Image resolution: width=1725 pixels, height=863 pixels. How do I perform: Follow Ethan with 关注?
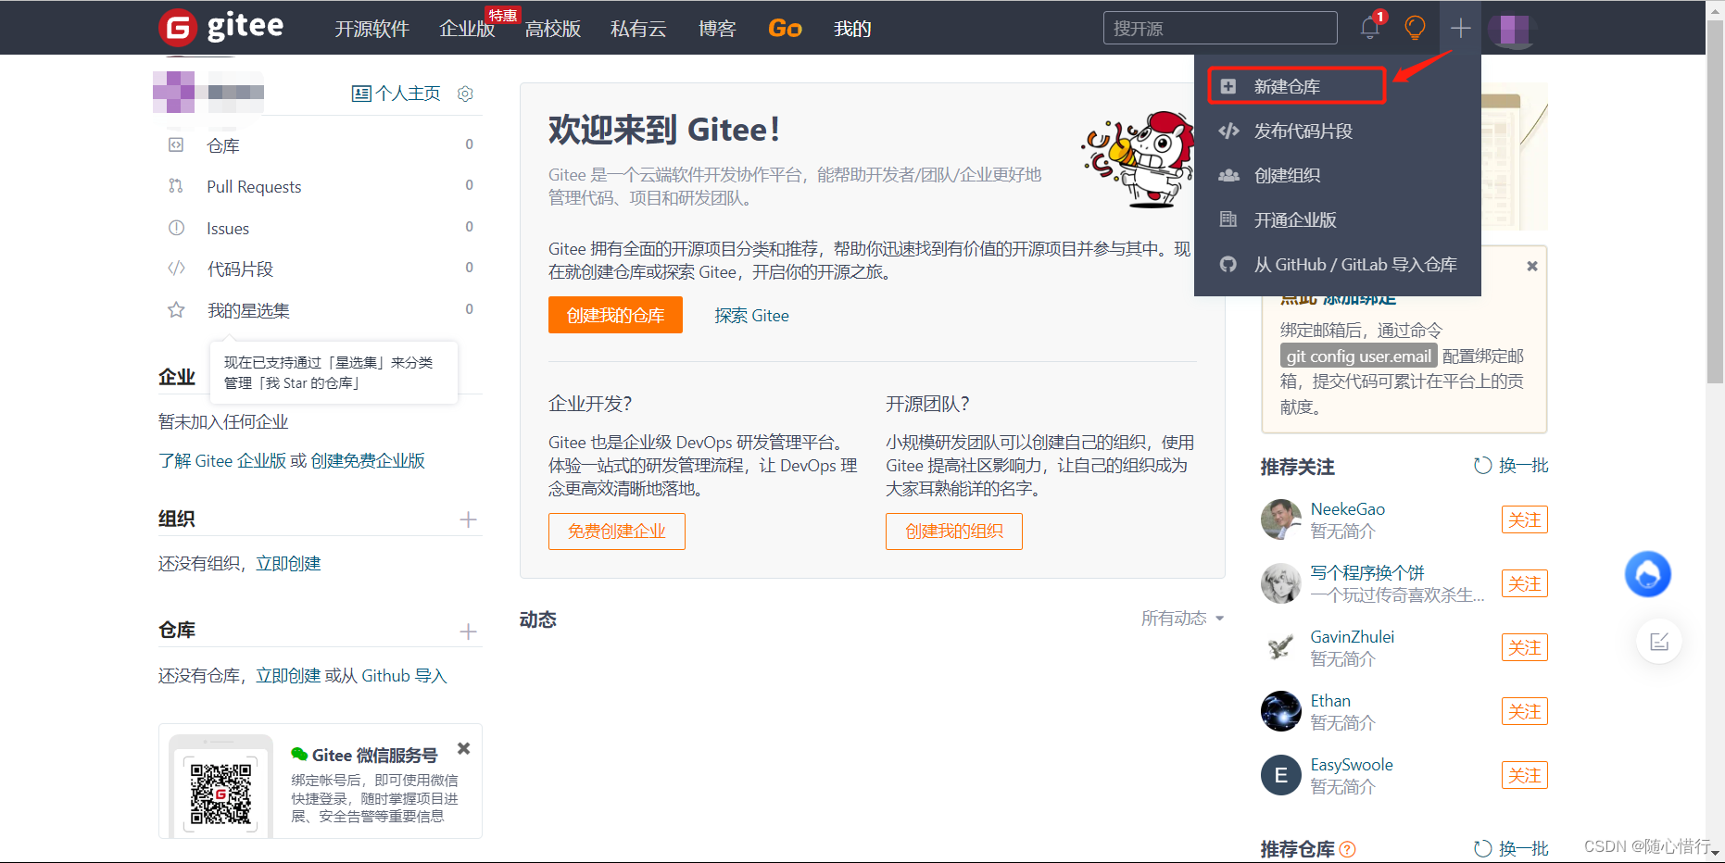1525,711
